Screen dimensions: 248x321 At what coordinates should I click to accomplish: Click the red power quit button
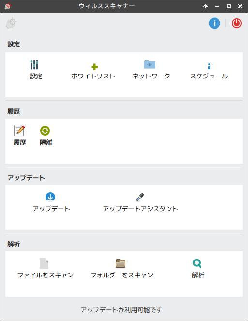click(x=237, y=23)
